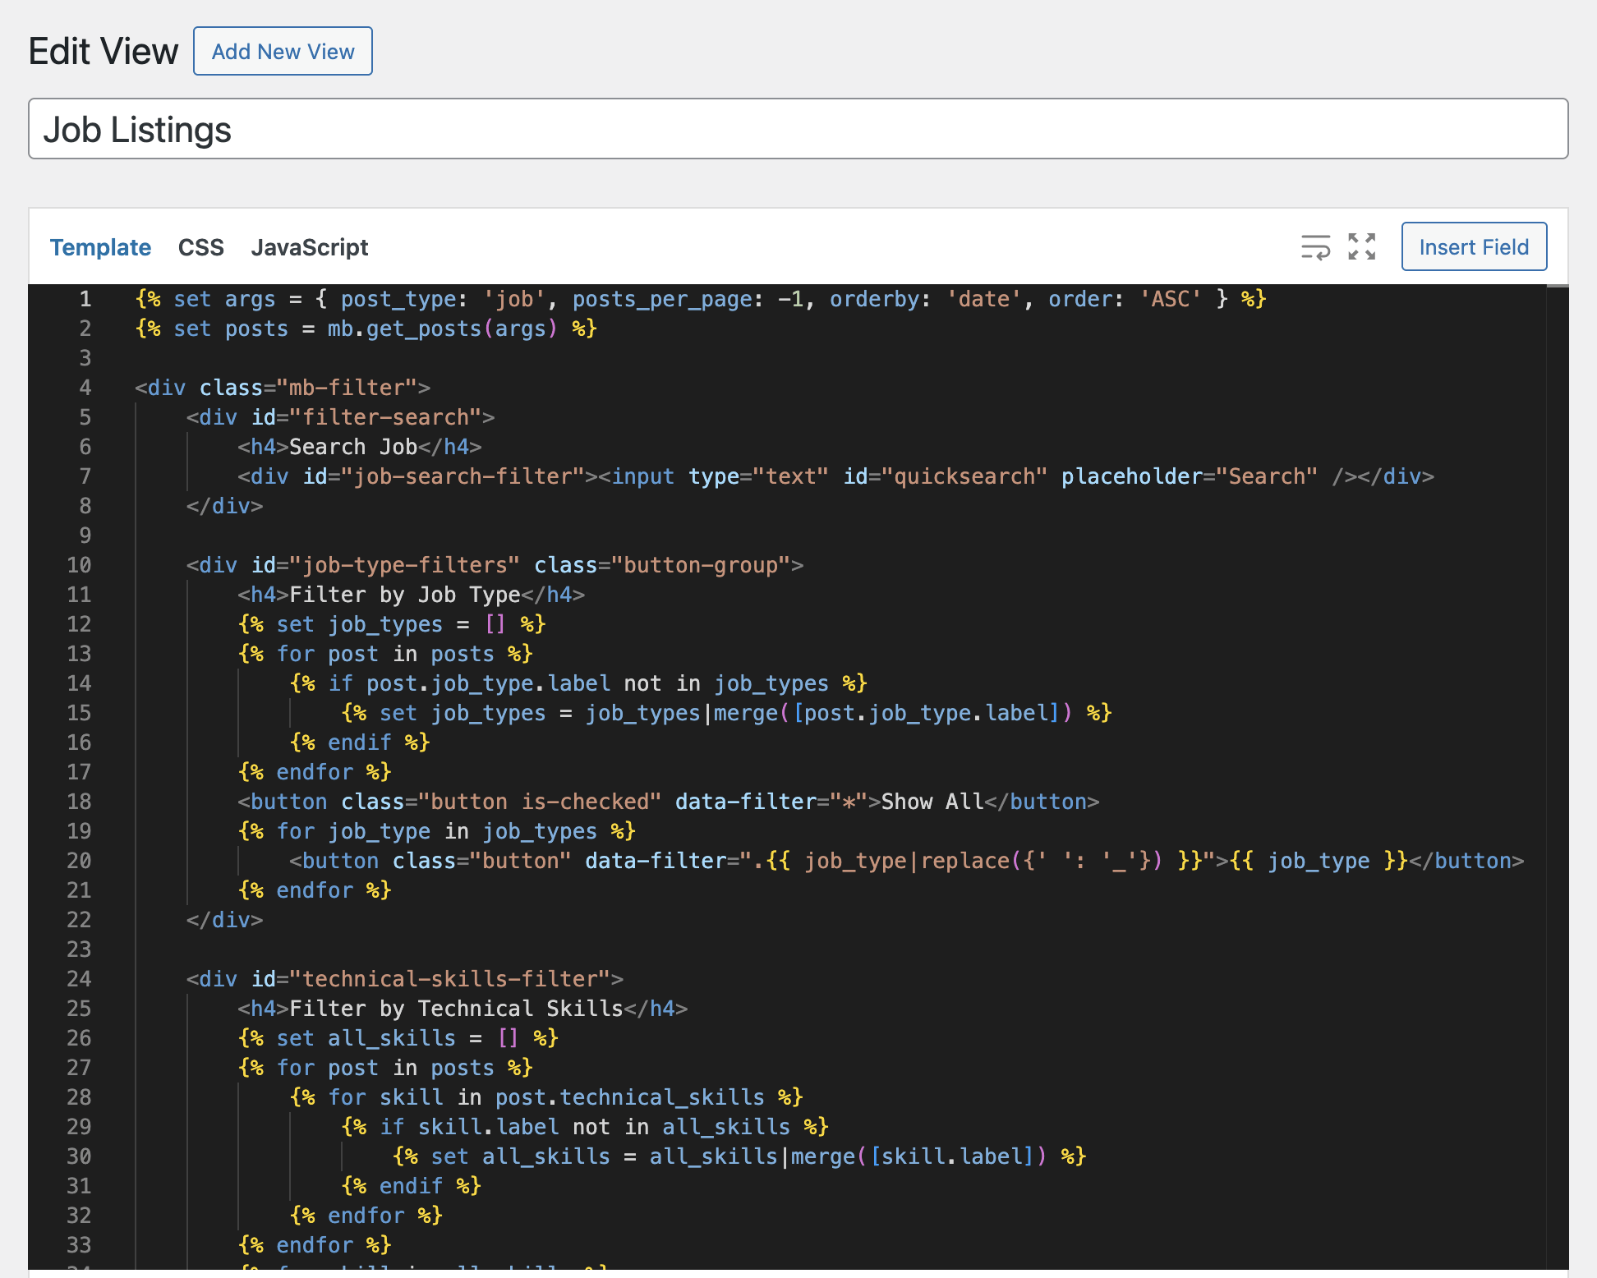Viewport: 1597px width, 1278px height.
Task: Click line number 10 in gutter
Action: 79,565
